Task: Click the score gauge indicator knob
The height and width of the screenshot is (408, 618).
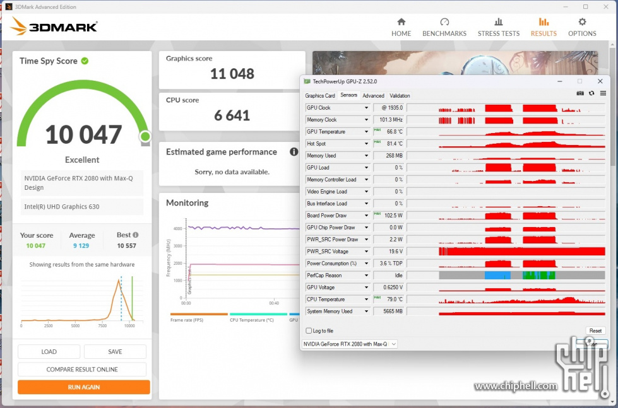Action: (x=145, y=136)
